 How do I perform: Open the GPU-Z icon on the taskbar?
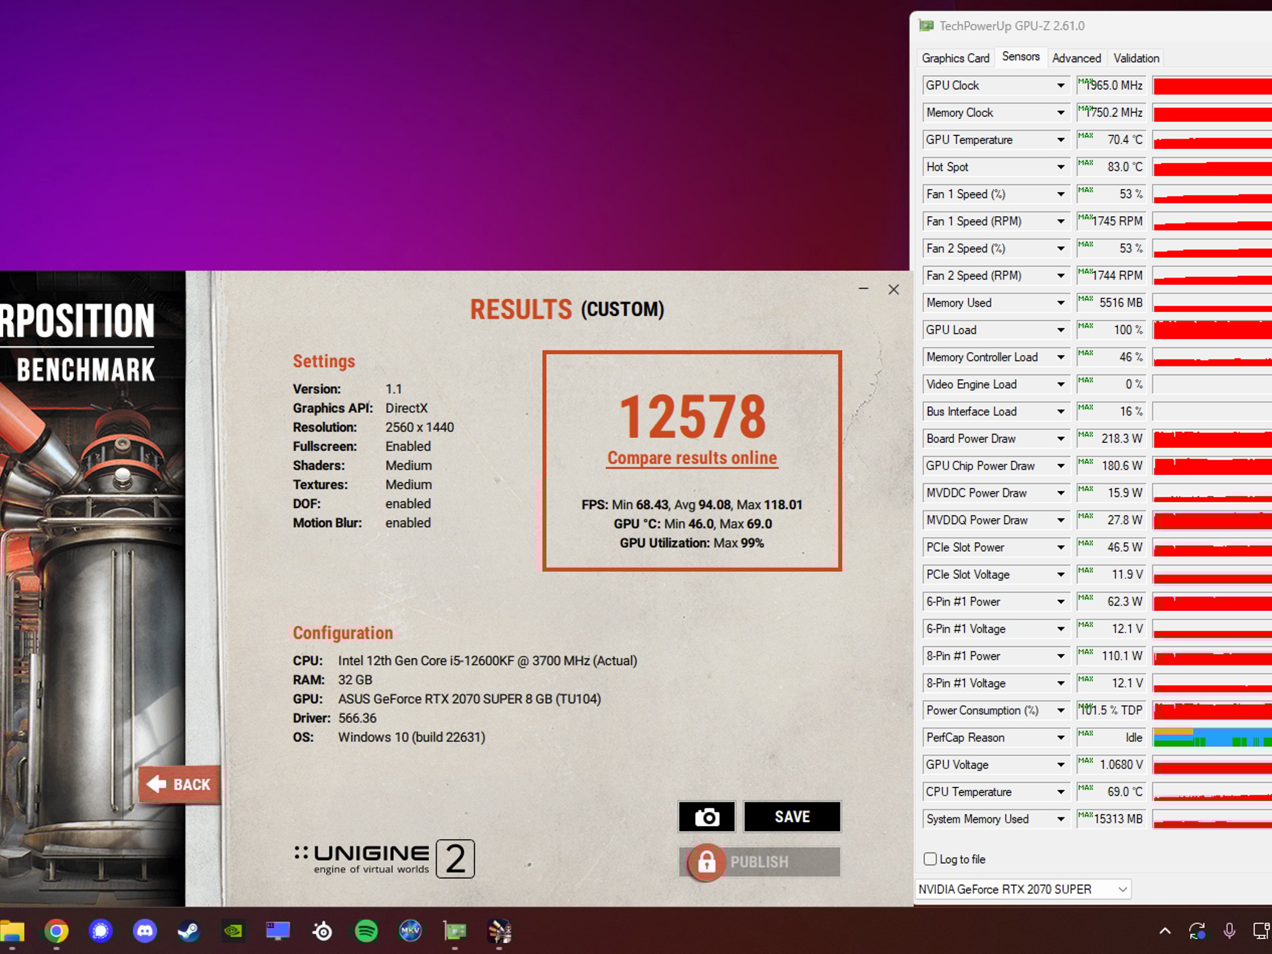tap(455, 932)
